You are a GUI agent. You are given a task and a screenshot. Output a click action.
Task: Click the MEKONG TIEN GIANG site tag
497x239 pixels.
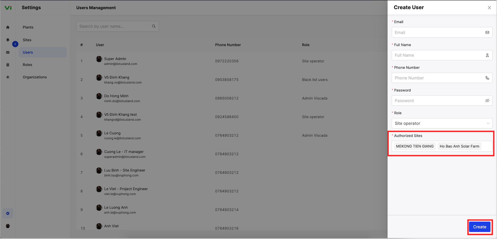pos(415,146)
